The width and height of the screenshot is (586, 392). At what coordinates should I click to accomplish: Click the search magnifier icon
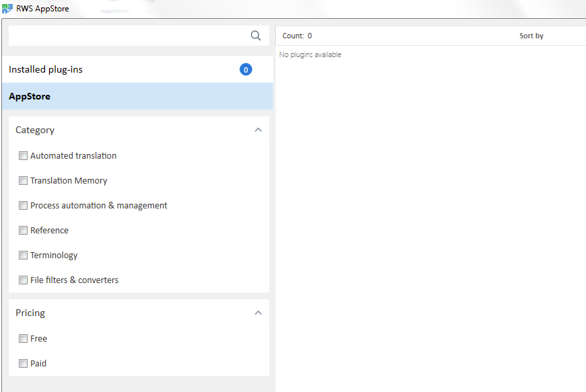(256, 36)
